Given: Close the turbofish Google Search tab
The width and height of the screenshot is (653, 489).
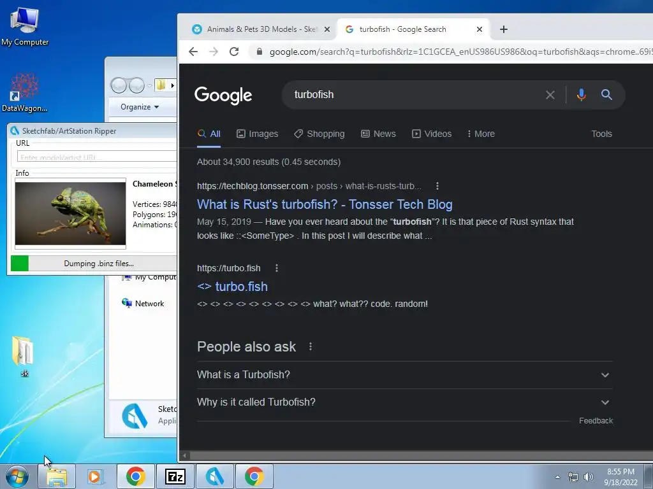Looking at the screenshot, I should tap(480, 29).
